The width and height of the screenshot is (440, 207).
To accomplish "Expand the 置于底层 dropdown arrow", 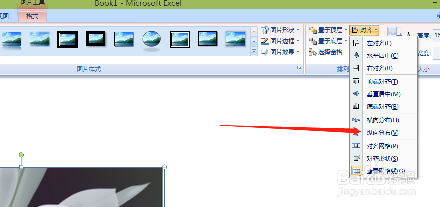I will pos(346,41).
